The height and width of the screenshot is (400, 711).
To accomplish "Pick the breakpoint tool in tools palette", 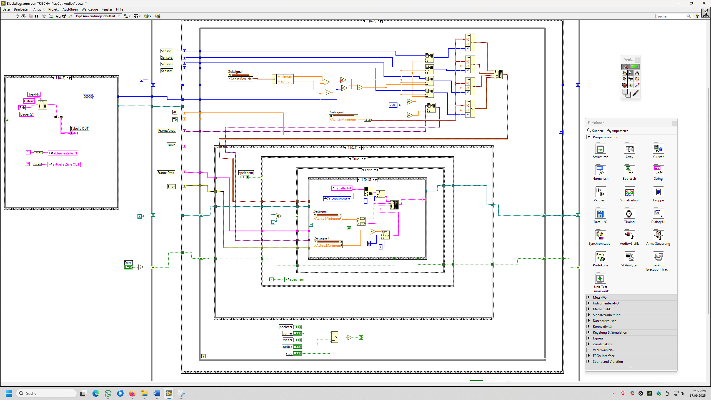I will tap(624, 85).
